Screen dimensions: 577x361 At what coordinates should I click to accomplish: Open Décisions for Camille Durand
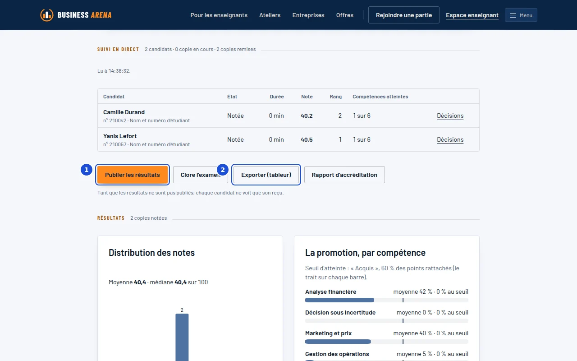450,116
